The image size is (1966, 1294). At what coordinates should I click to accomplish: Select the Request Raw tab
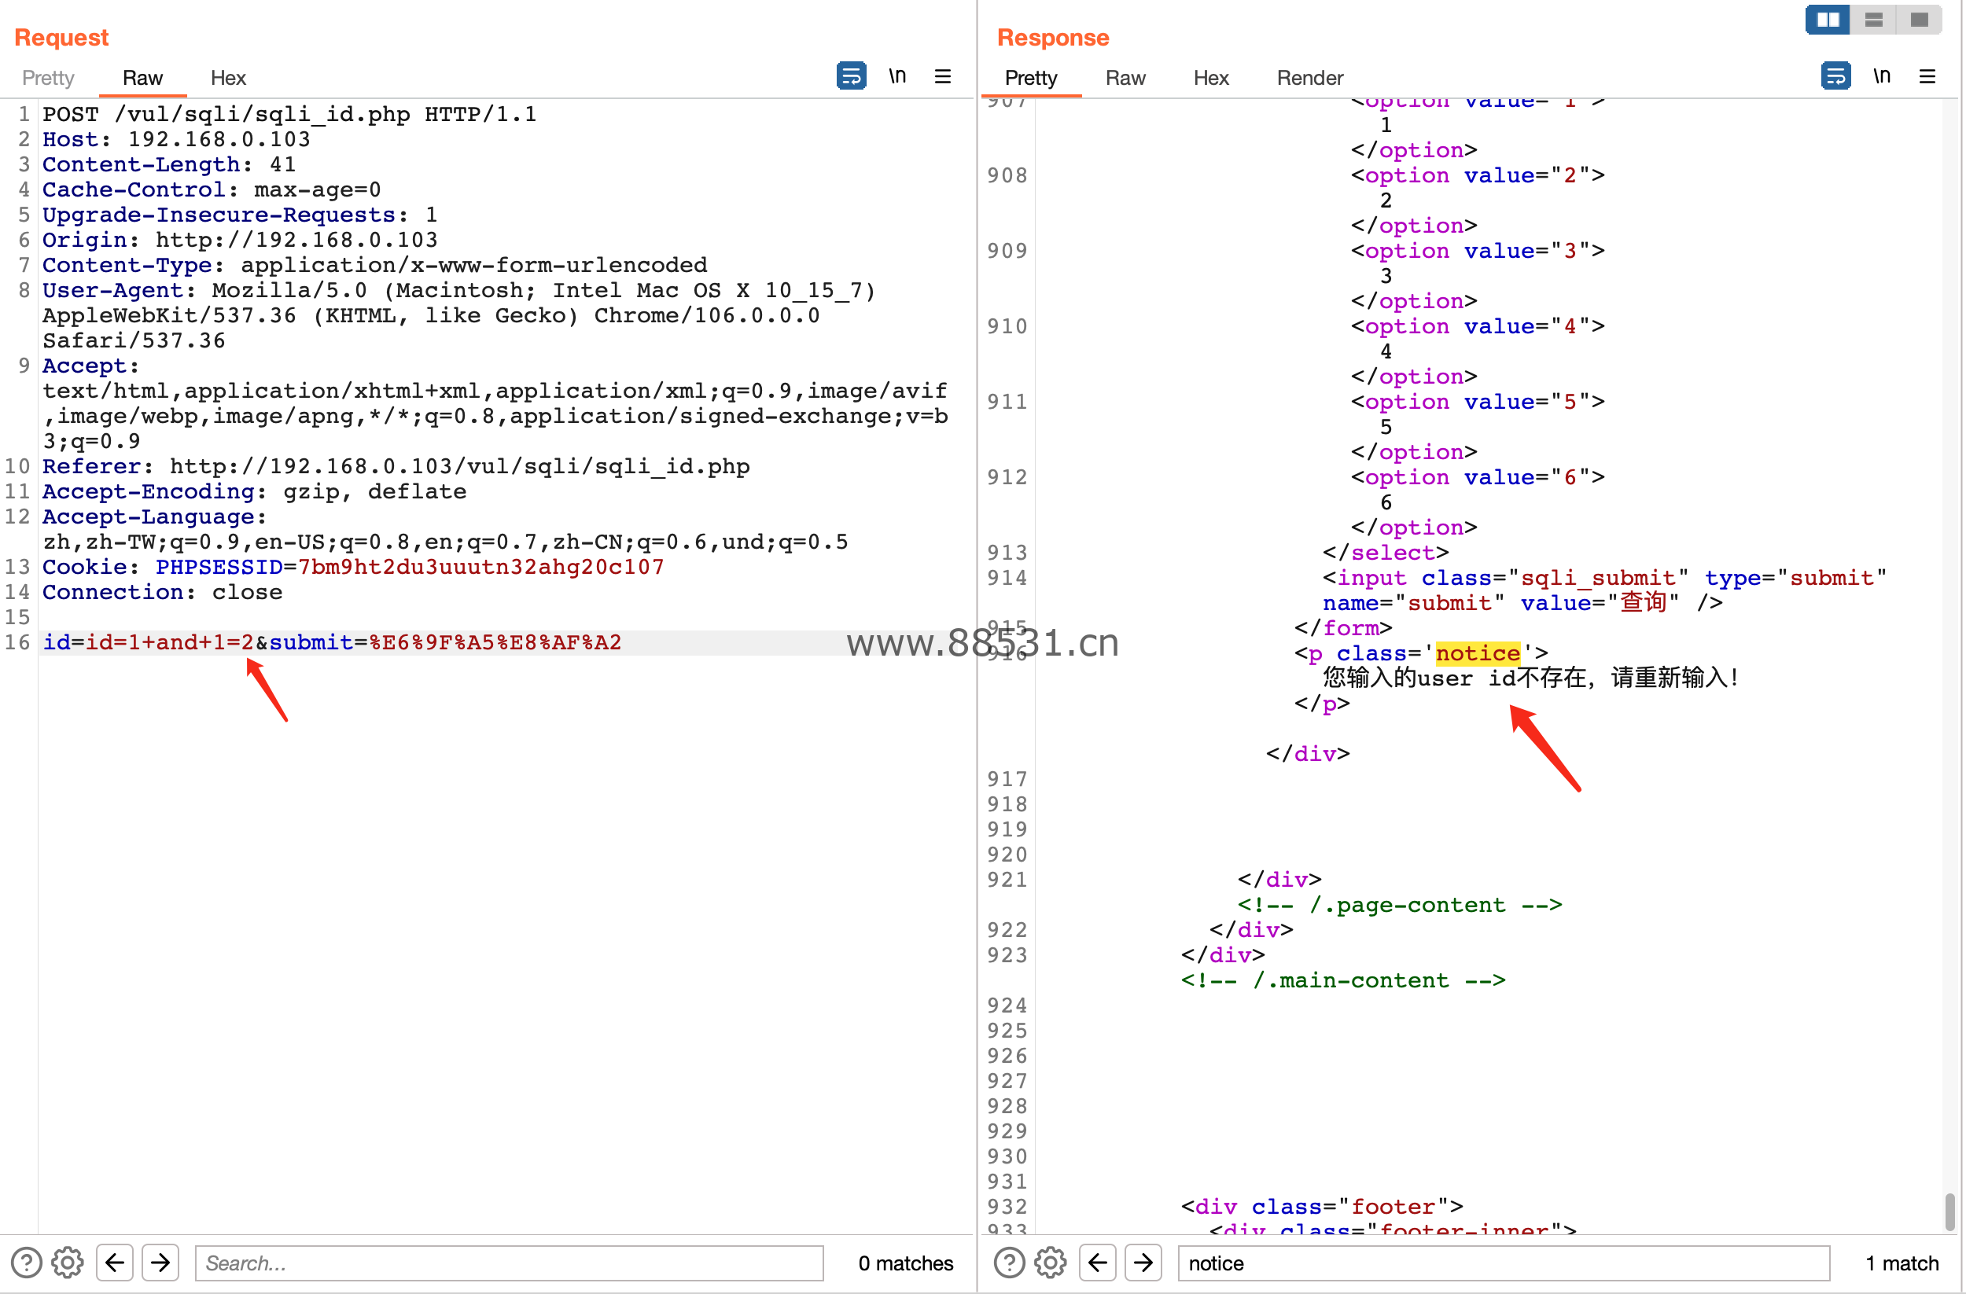click(142, 78)
